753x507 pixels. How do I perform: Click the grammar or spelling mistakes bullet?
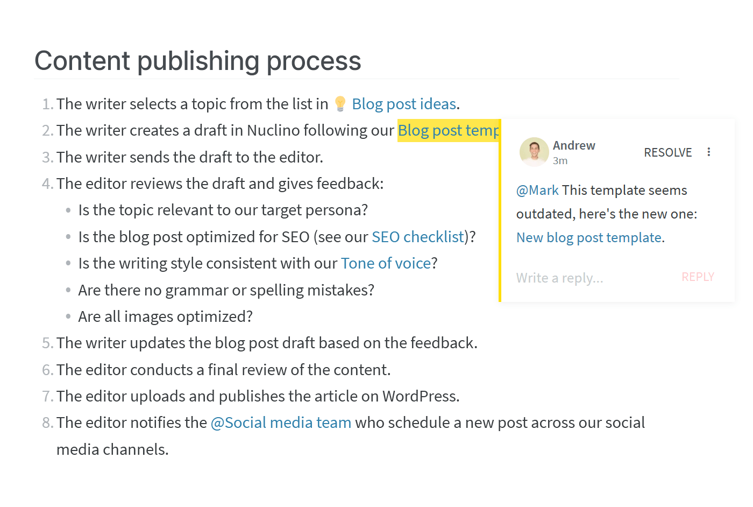(226, 290)
